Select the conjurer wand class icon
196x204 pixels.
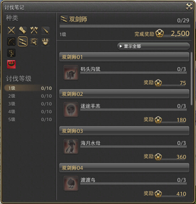tap(34, 41)
